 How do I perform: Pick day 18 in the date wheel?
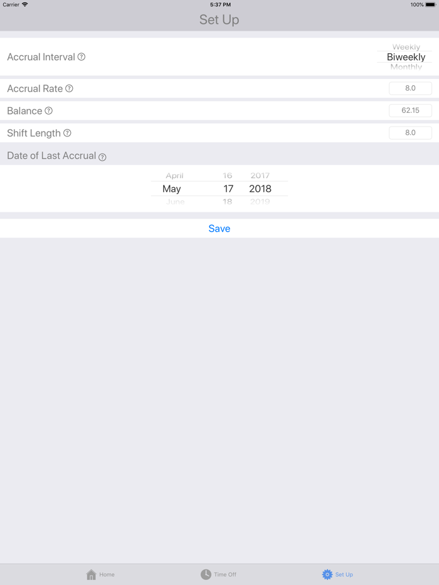227,202
